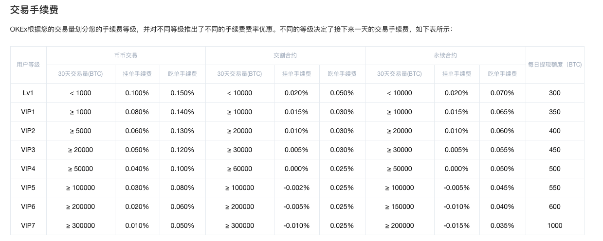
Task: Click VIP7 币币交易 maker fee 0.010%
Action: tap(137, 225)
